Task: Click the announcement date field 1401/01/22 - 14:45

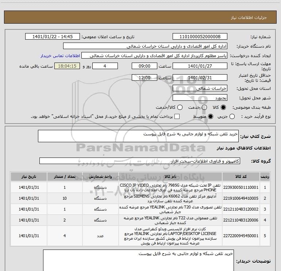Action: coord(53,36)
